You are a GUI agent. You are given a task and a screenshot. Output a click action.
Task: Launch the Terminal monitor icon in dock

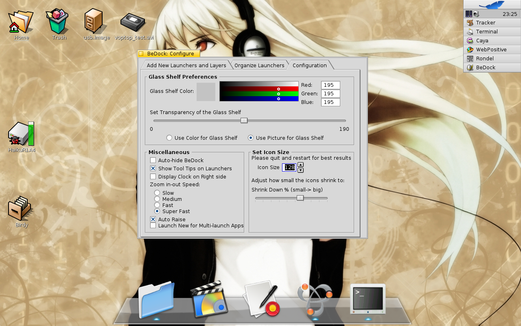click(368, 299)
